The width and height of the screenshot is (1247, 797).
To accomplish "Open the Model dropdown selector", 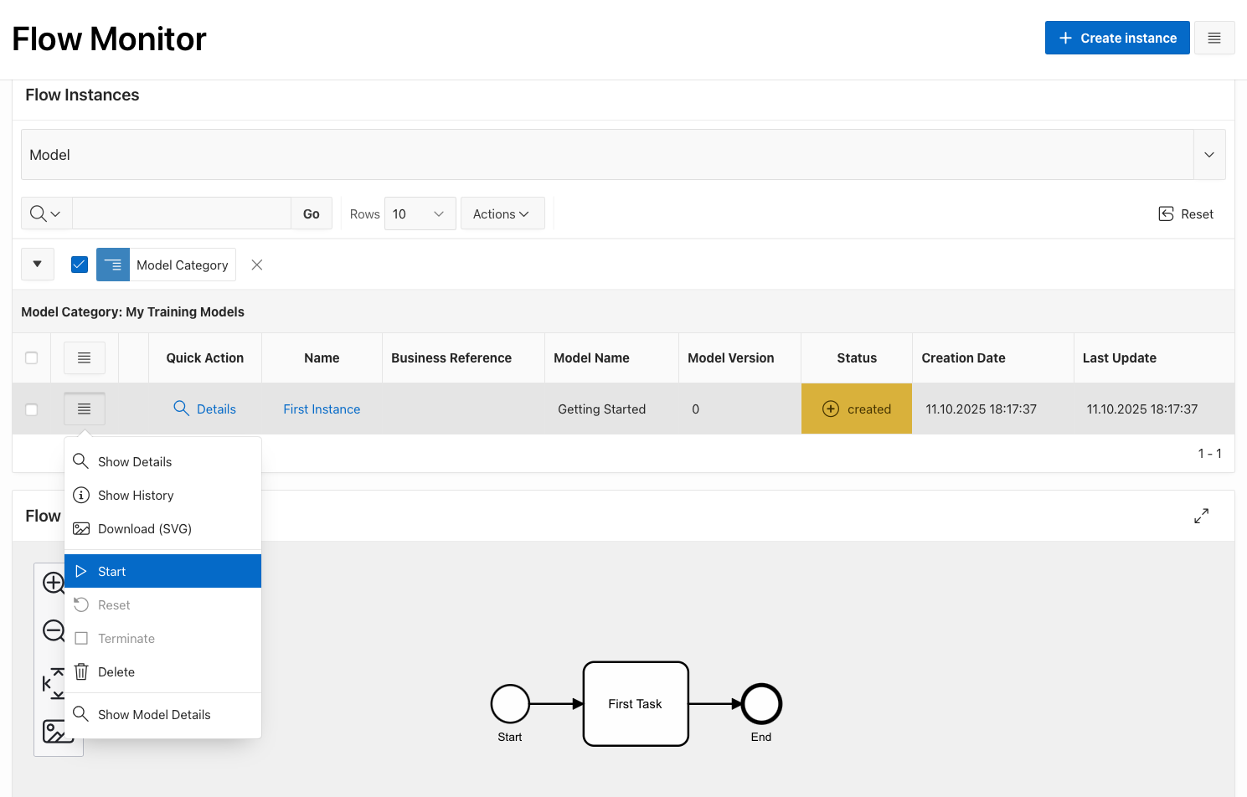I will tap(1208, 155).
